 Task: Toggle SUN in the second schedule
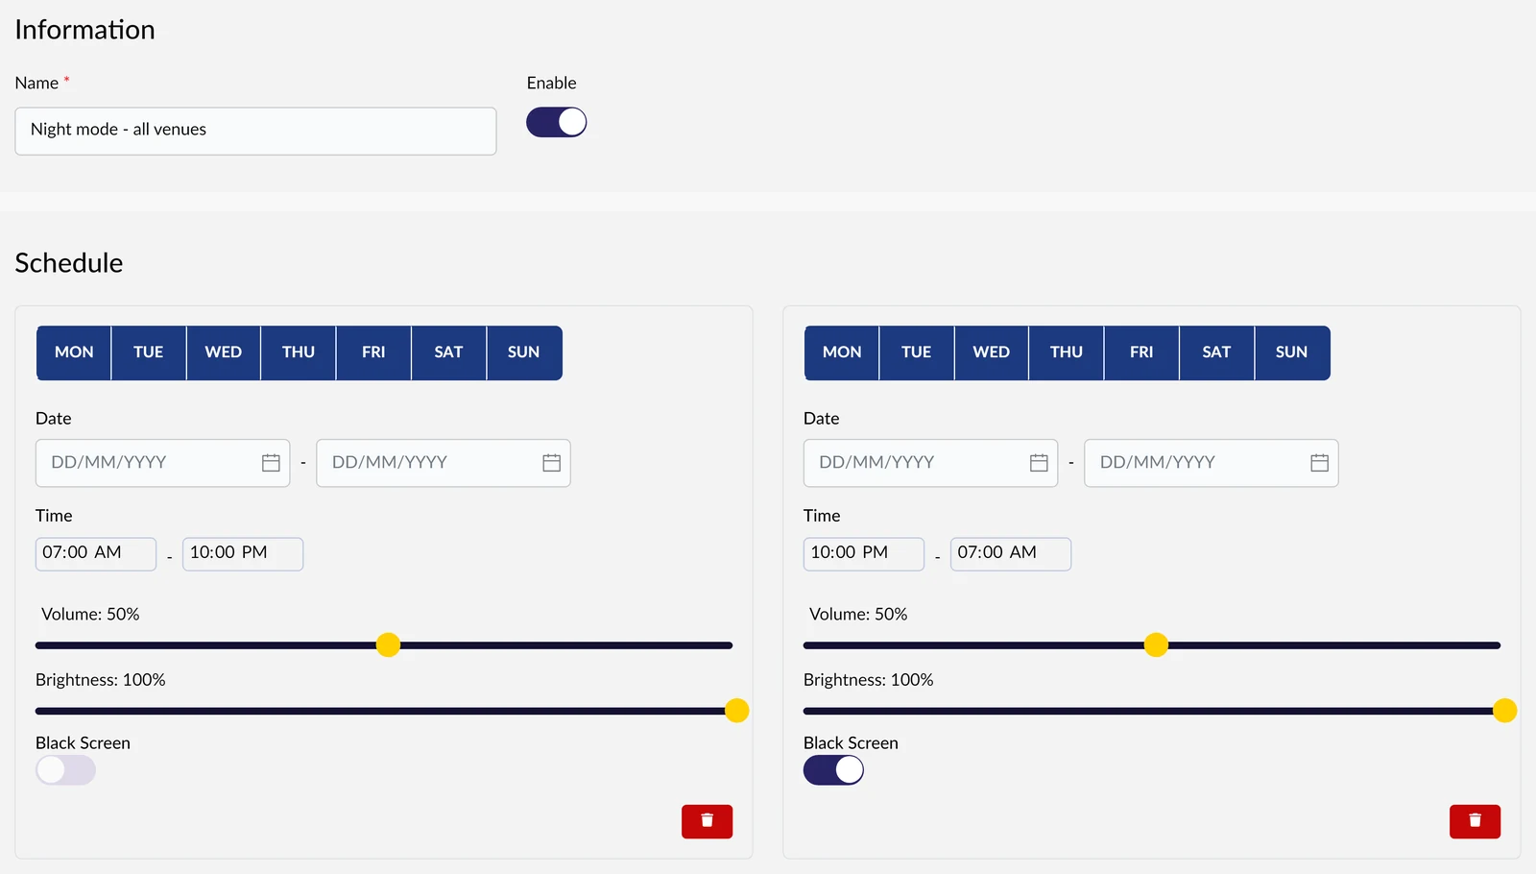1292,352
